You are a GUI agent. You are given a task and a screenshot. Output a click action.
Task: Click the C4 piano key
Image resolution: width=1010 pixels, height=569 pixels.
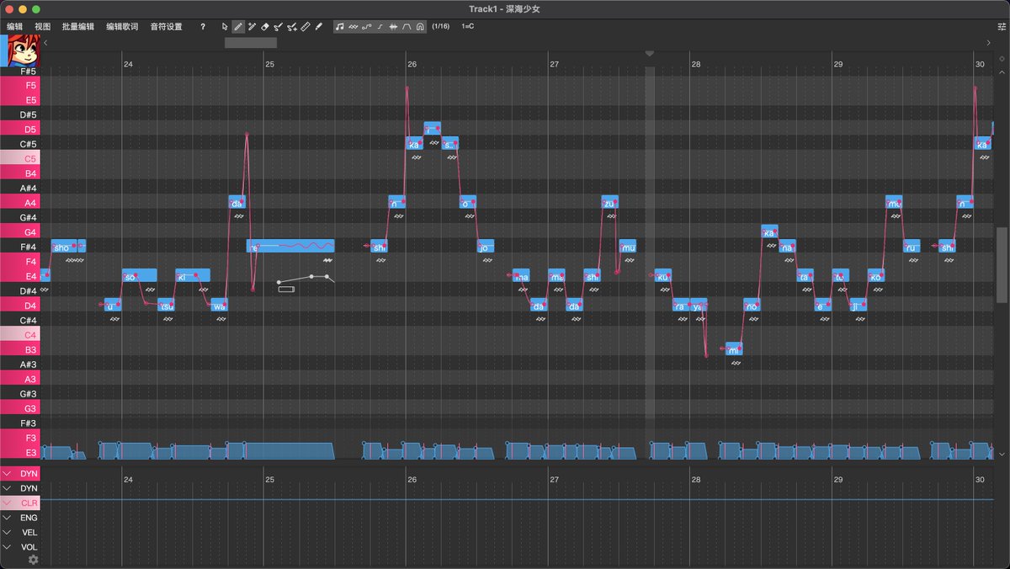click(20, 334)
